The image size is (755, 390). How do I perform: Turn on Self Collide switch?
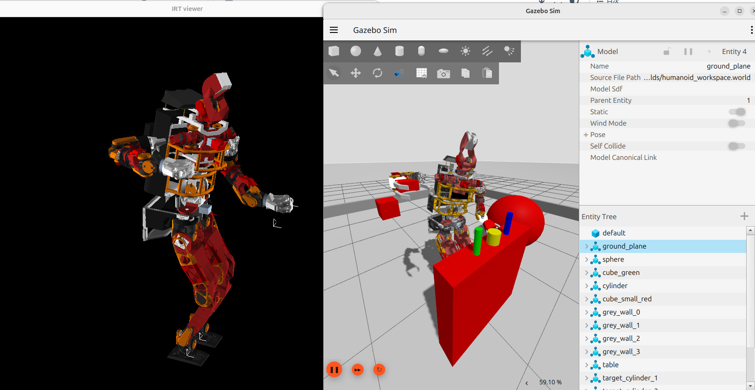(737, 146)
